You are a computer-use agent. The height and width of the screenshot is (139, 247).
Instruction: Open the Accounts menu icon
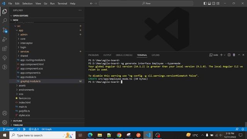[5, 113]
